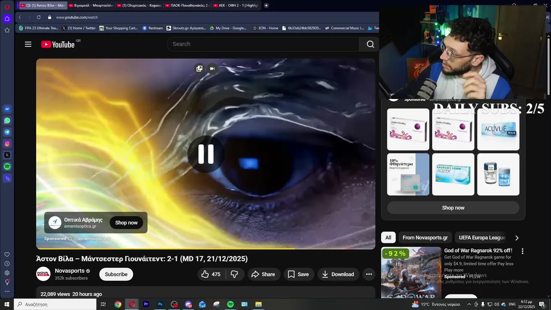Pause the video with the center pause icon
551x310 pixels.
coord(206,154)
